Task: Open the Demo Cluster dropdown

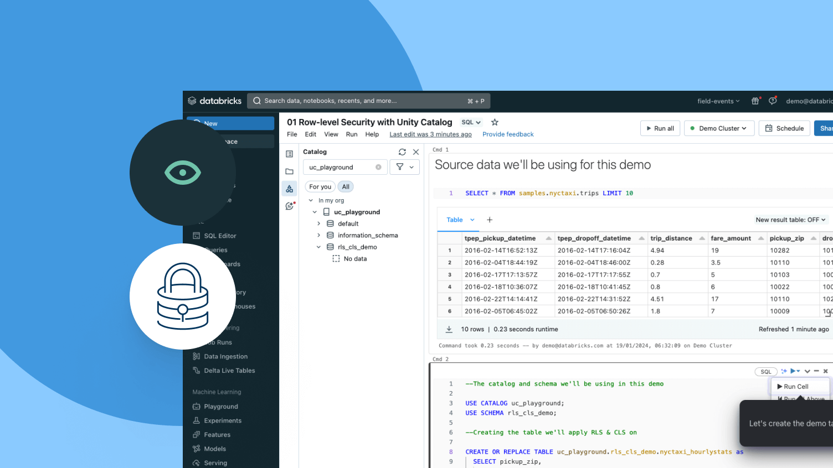Action: [719, 128]
